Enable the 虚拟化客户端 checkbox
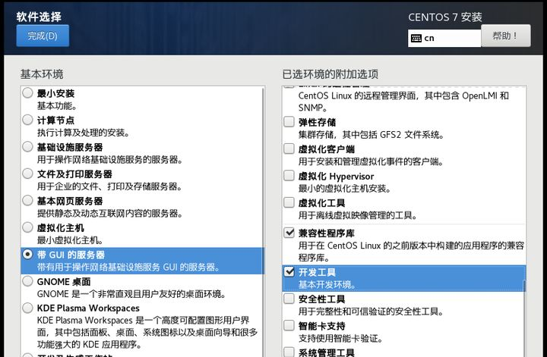Viewport: 547px width, 357px height. click(289, 149)
